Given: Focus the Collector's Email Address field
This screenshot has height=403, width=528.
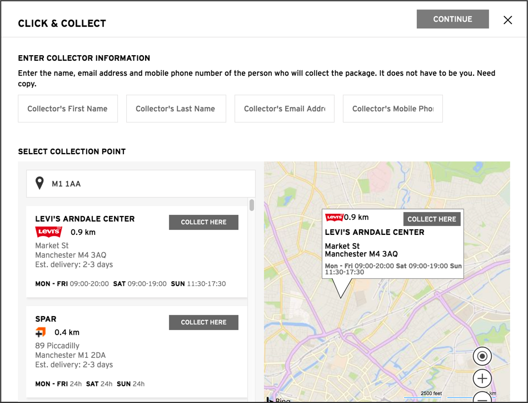Looking at the screenshot, I should point(285,109).
